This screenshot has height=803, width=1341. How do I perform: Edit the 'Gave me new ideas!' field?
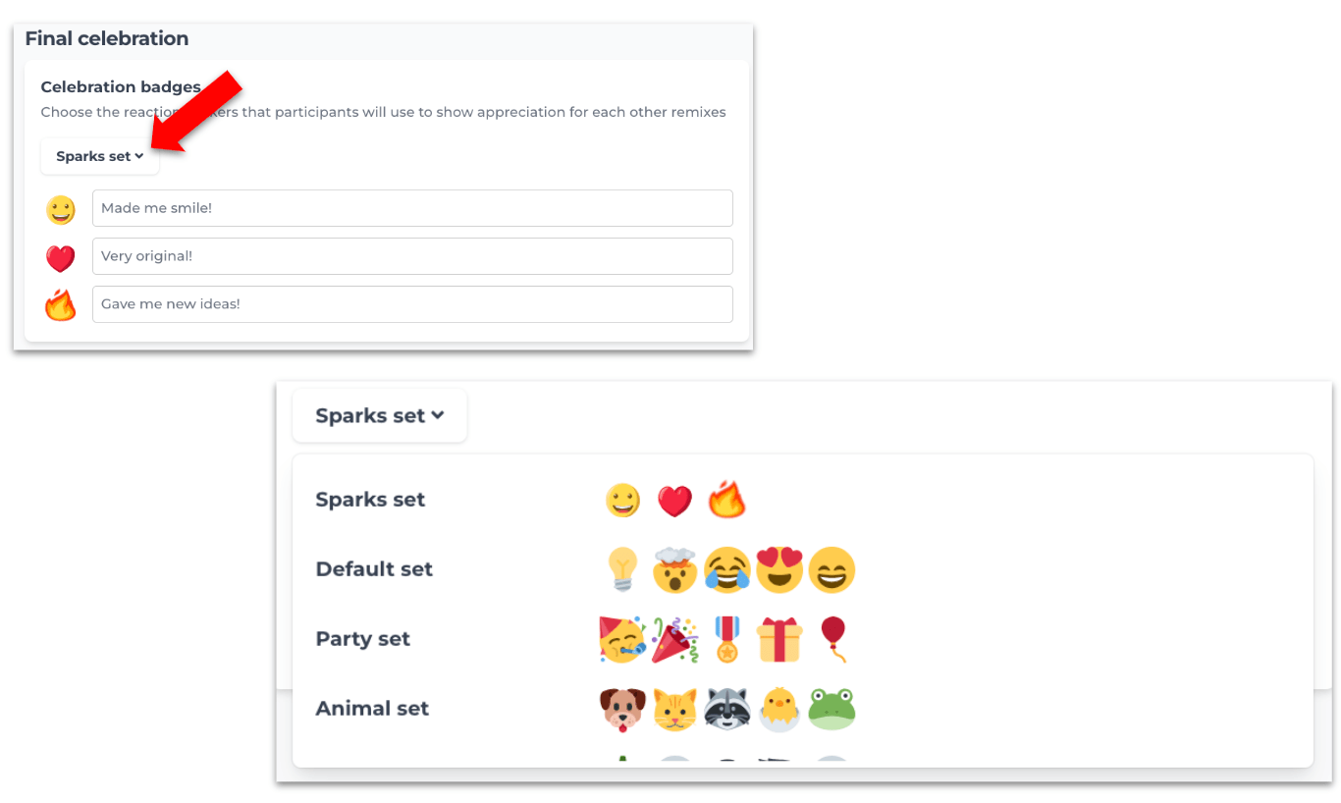pyautogui.click(x=412, y=304)
